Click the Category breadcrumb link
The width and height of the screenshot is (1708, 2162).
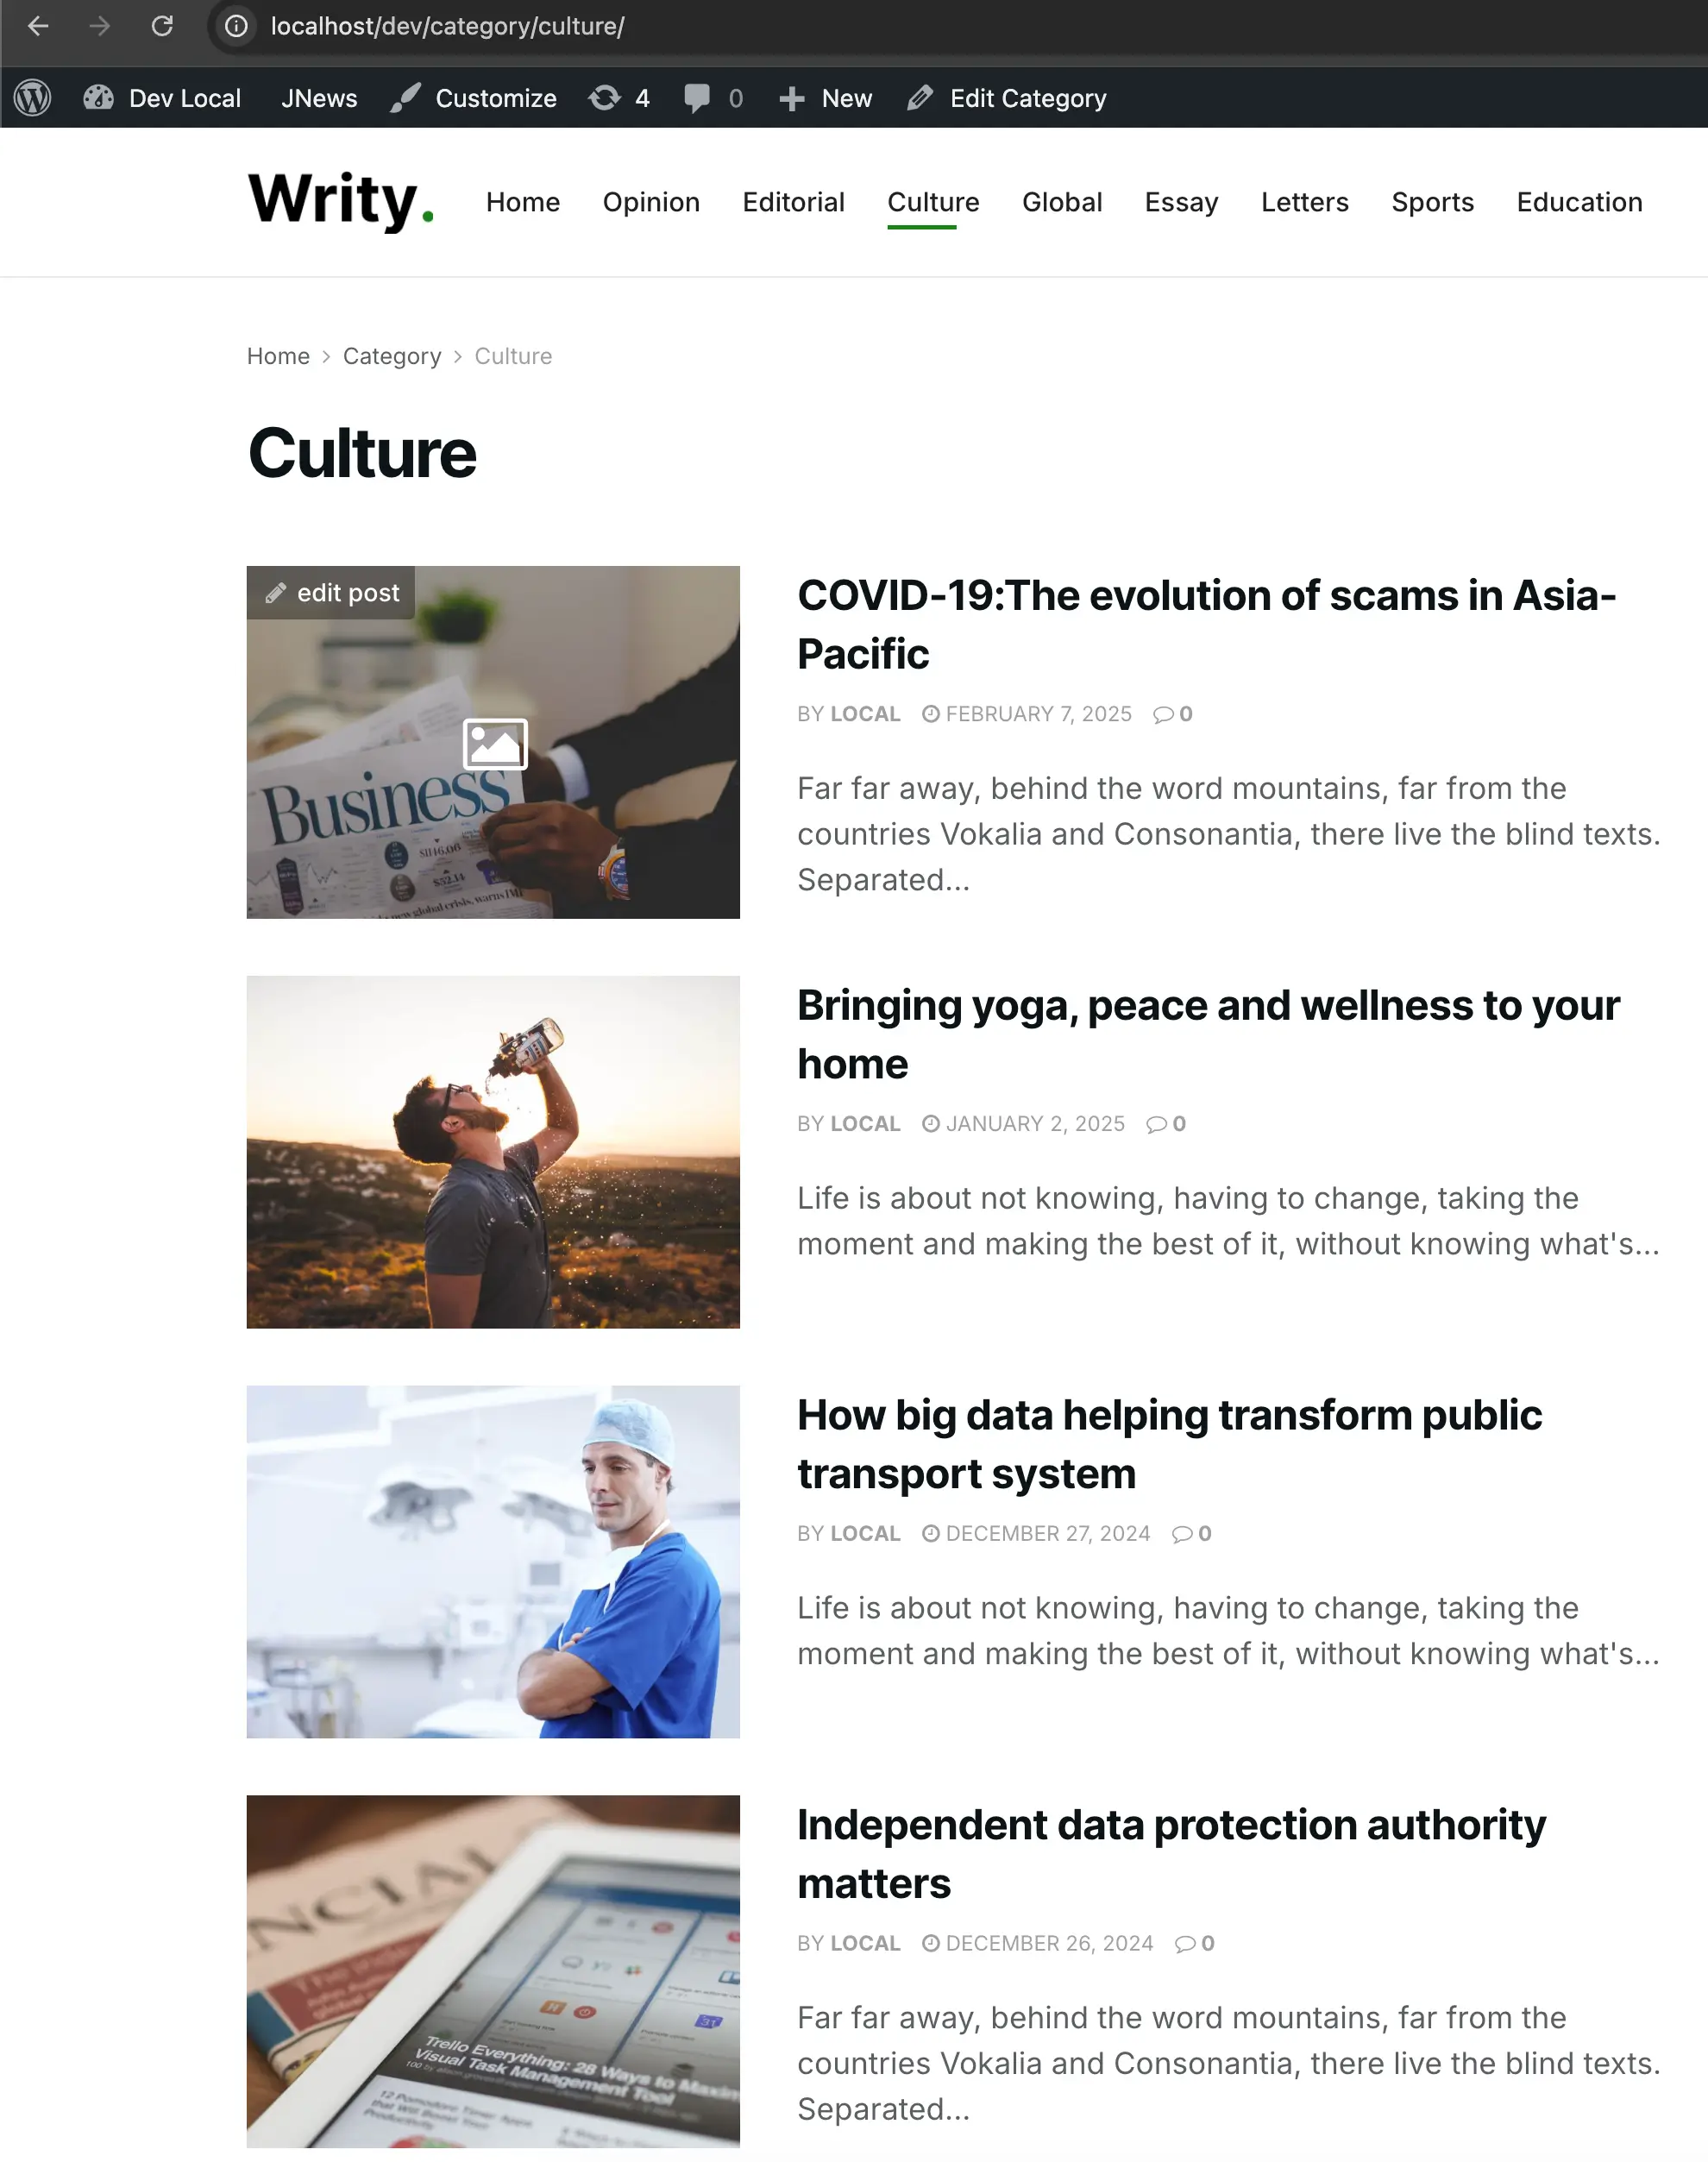(392, 356)
